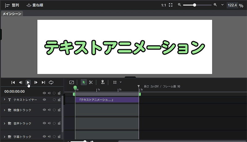Image resolution: width=247 pixels, height=142 pixels.
Task: Select the scissors cut tool
Action: tap(91, 82)
